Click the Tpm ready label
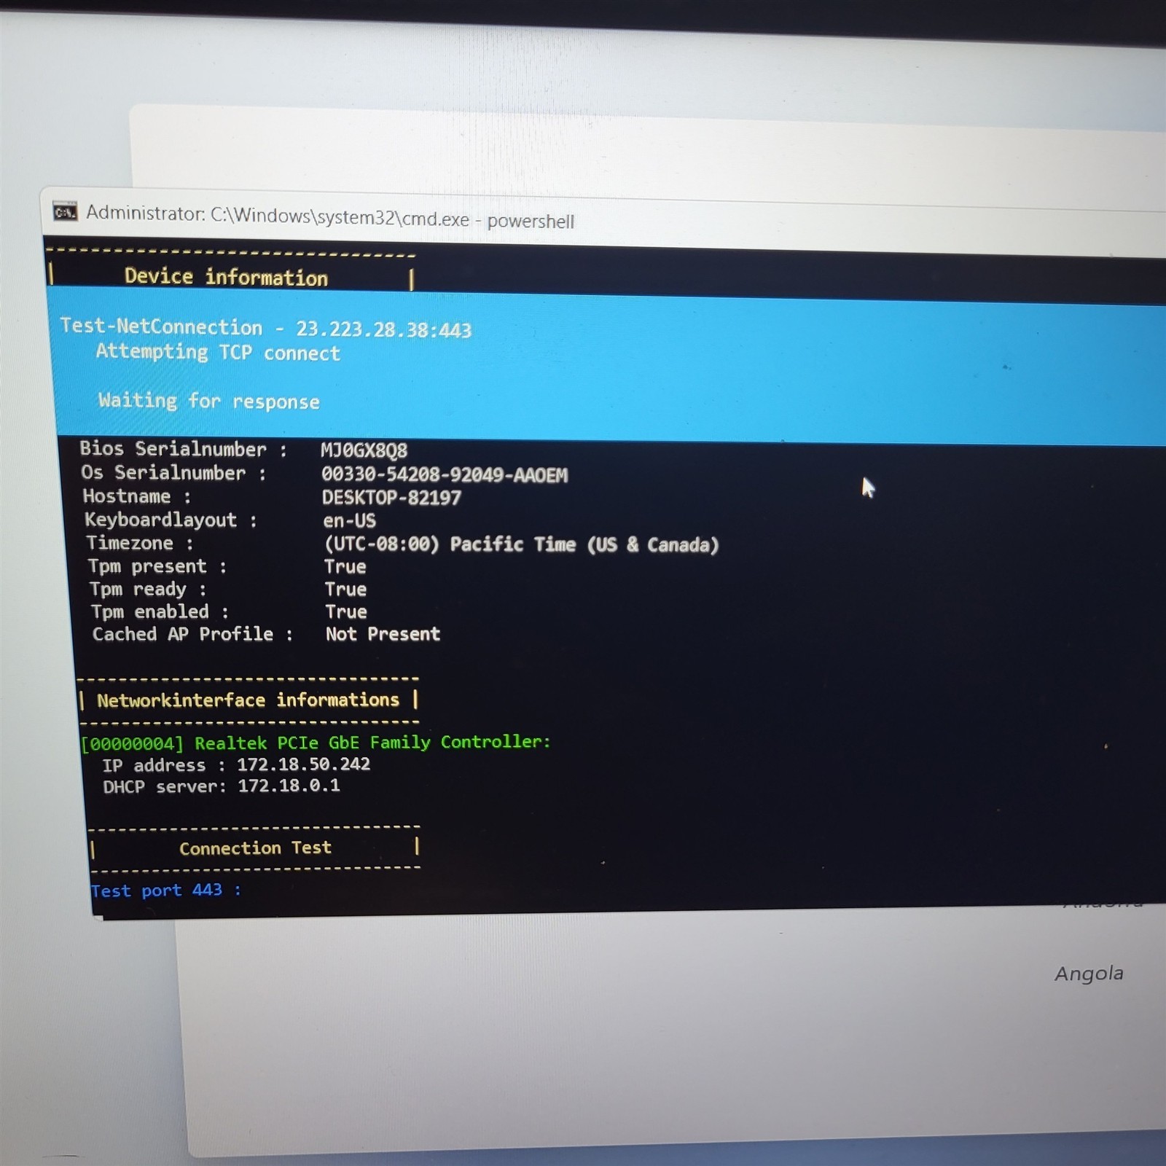 [148, 589]
